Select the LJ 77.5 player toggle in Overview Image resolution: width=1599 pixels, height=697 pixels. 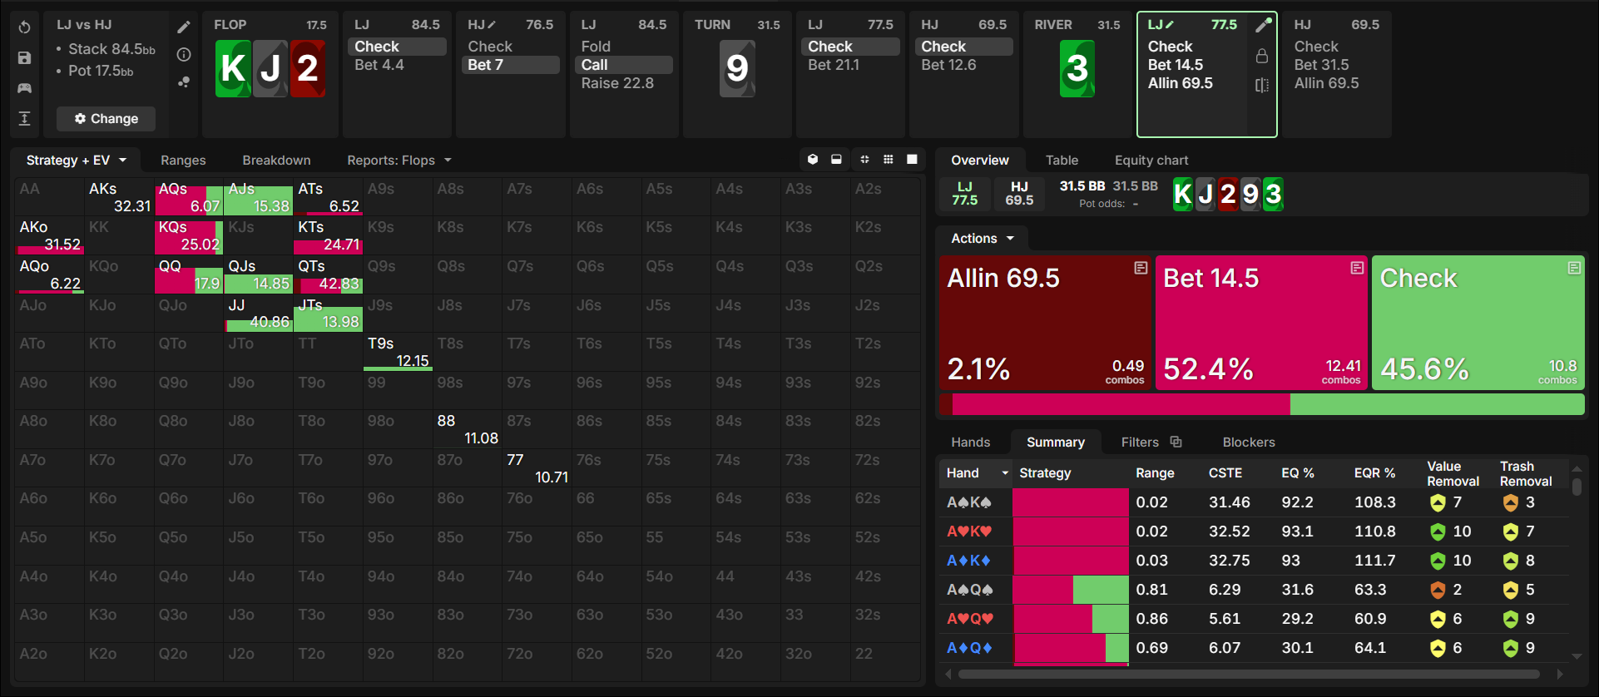click(x=965, y=194)
